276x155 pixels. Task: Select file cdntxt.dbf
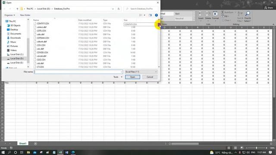(41, 27)
